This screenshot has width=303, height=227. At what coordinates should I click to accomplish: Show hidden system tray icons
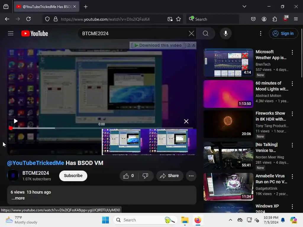pyautogui.click(x=230, y=220)
